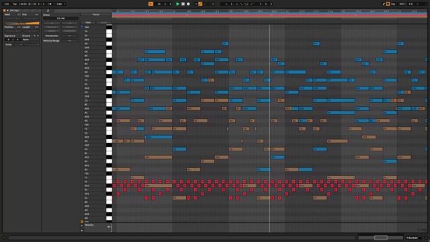Toggle the blue headphone preview icon
430x242 pixels.
tap(82, 27)
